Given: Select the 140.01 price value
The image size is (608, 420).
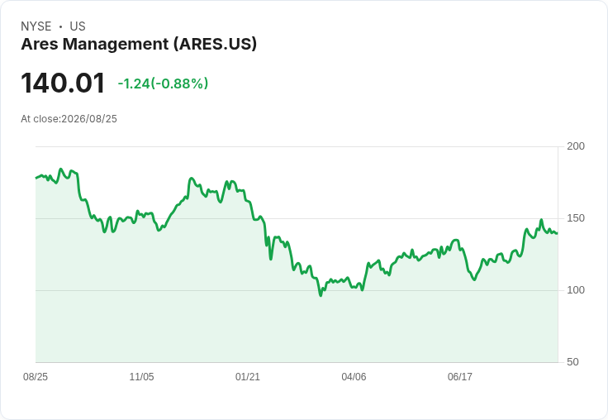Looking at the screenshot, I should pyautogui.click(x=63, y=83).
